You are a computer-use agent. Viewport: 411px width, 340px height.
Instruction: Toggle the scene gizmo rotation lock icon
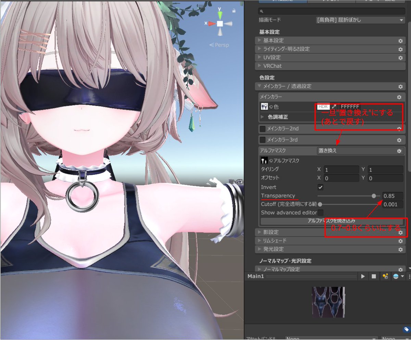click(x=234, y=11)
